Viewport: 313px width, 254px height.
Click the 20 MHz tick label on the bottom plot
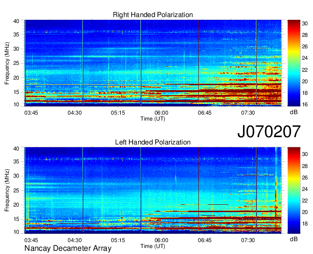[16, 205]
